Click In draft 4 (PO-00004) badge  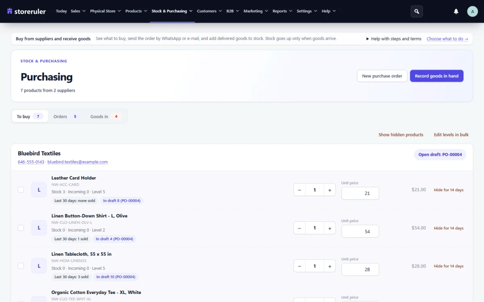[115, 239]
